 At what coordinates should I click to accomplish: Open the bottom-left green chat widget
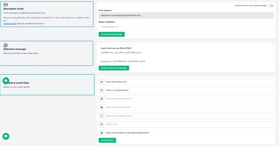[6, 136]
